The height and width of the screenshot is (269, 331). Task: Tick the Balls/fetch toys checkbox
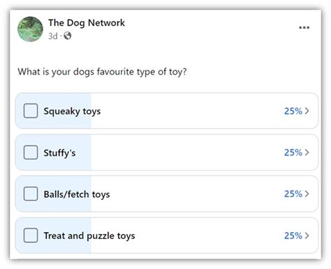[x=31, y=194]
